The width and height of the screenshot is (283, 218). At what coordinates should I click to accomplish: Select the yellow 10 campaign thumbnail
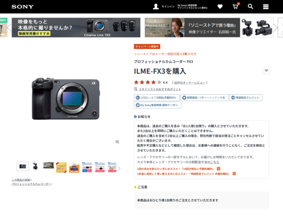tap(61, 167)
